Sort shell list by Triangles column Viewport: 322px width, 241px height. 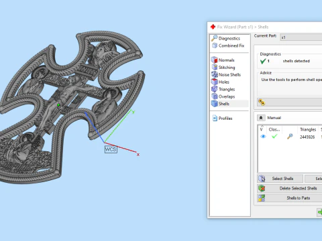pyautogui.click(x=308, y=129)
